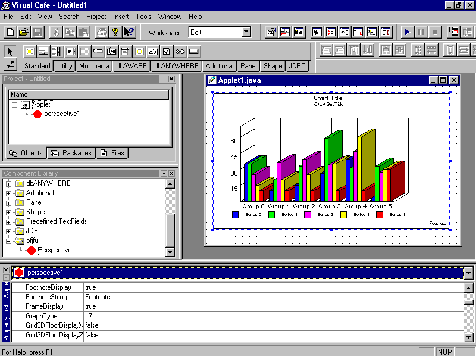Click the yellow question mark Help icon
The height and width of the screenshot is (357, 476).
tap(115, 32)
